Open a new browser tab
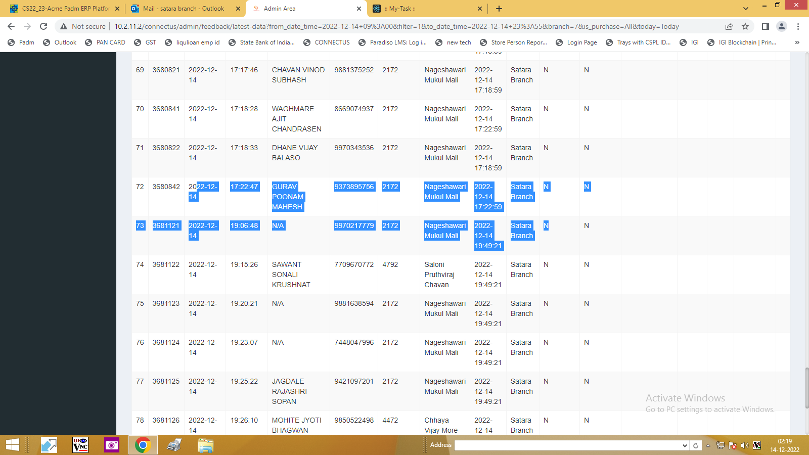This screenshot has height=455, width=809. (499, 9)
